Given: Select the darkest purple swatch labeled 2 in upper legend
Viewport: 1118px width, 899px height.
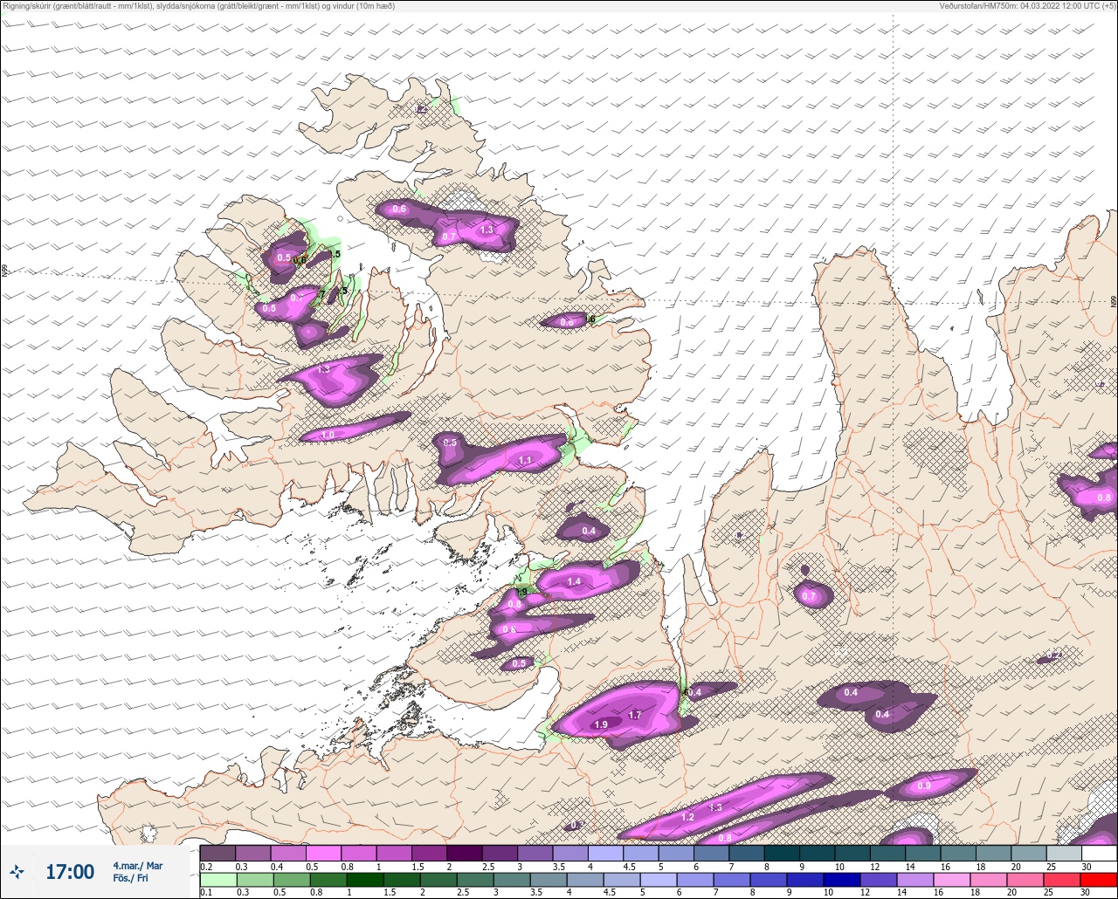Looking at the screenshot, I should tap(465, 853).
